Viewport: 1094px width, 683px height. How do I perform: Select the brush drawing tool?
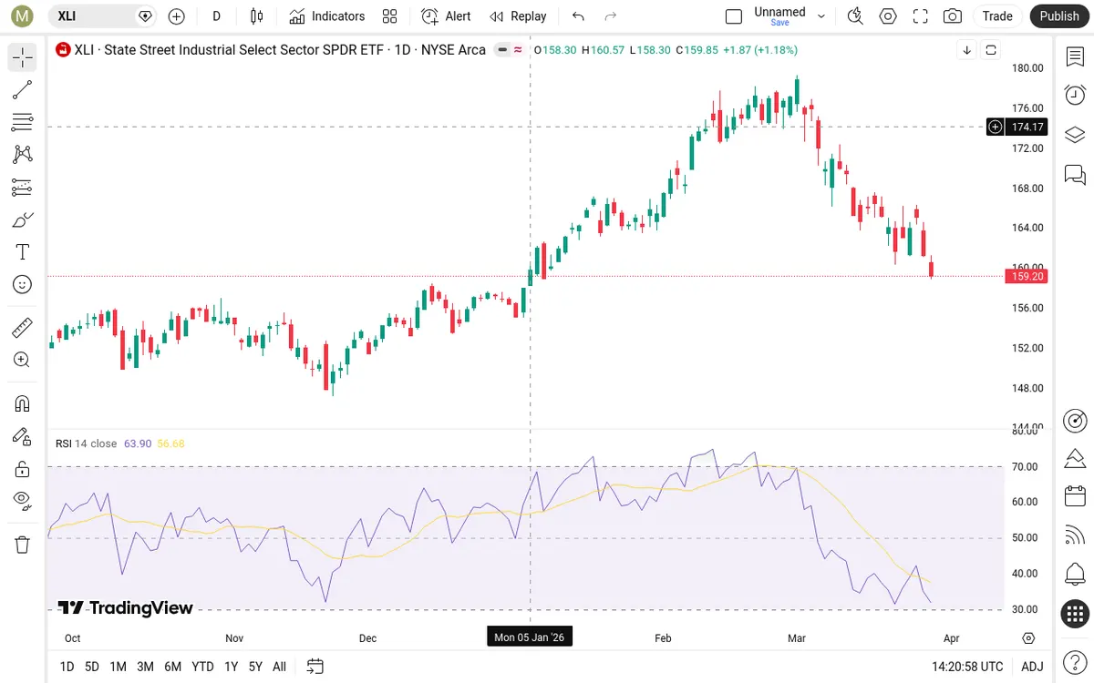[23, 219]
